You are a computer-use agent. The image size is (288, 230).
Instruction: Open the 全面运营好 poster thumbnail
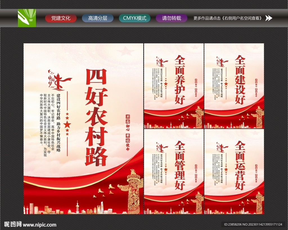pyautogui.click(x=234, y=172)
